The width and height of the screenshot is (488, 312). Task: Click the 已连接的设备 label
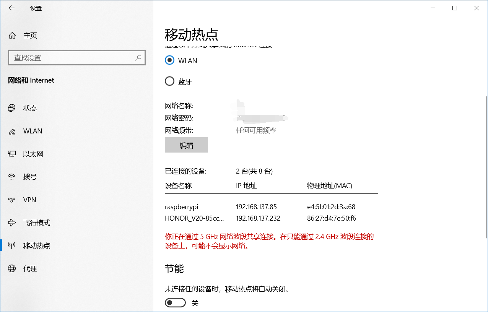[185, 171]
